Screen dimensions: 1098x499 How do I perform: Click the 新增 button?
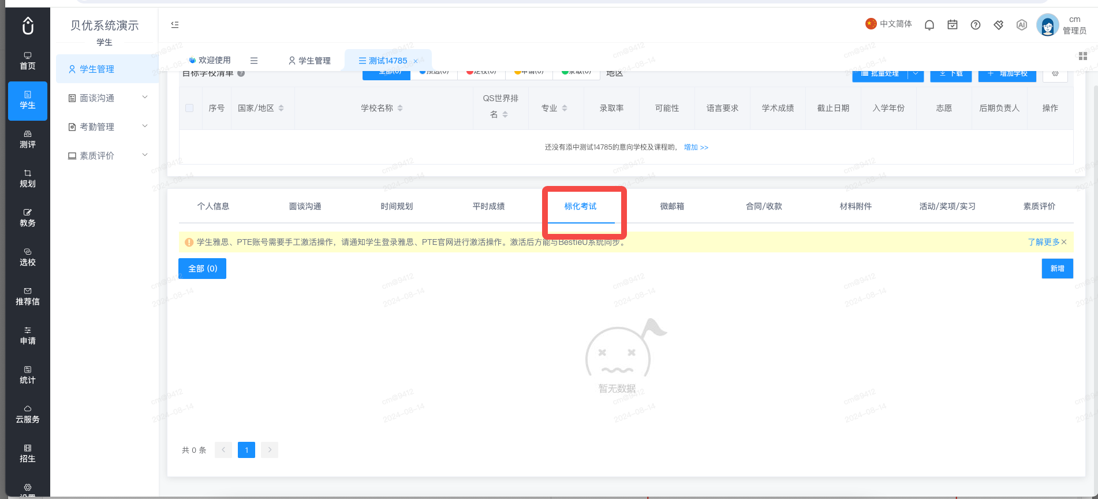pyautogui.click(x=1057, y=269)
